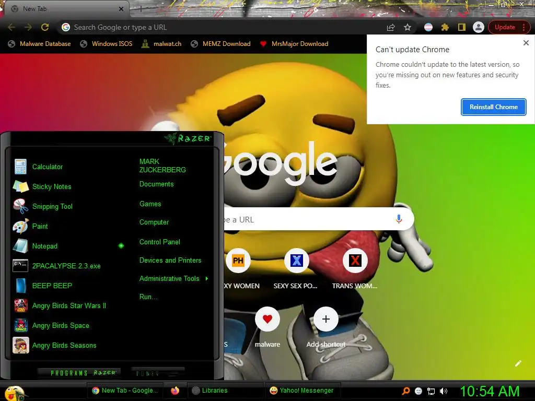Open the network tray icon
The width and height of the screenshot is (535, 401).
point(431,392)
